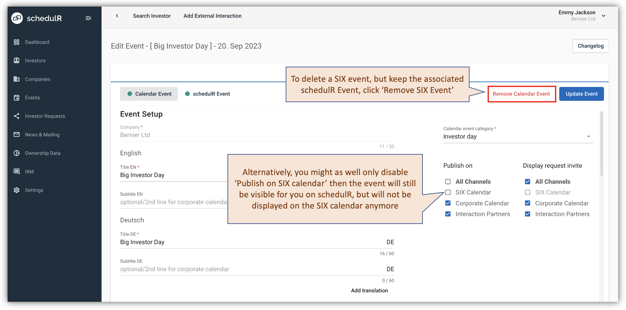Click the back navigation arrow
Screen dimensions: 626x310
coord(117,15)
